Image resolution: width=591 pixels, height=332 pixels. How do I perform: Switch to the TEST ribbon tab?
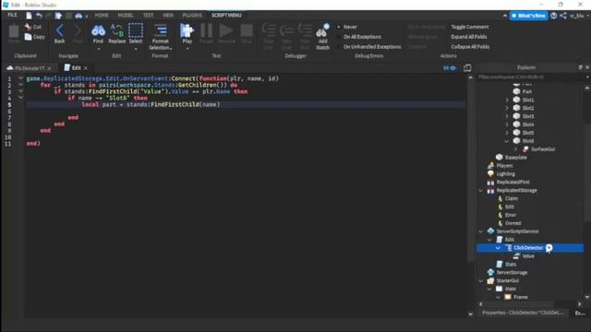[x=148, y=15]
